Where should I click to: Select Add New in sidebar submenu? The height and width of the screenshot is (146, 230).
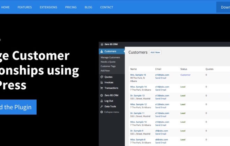click(x=105, y=71)
